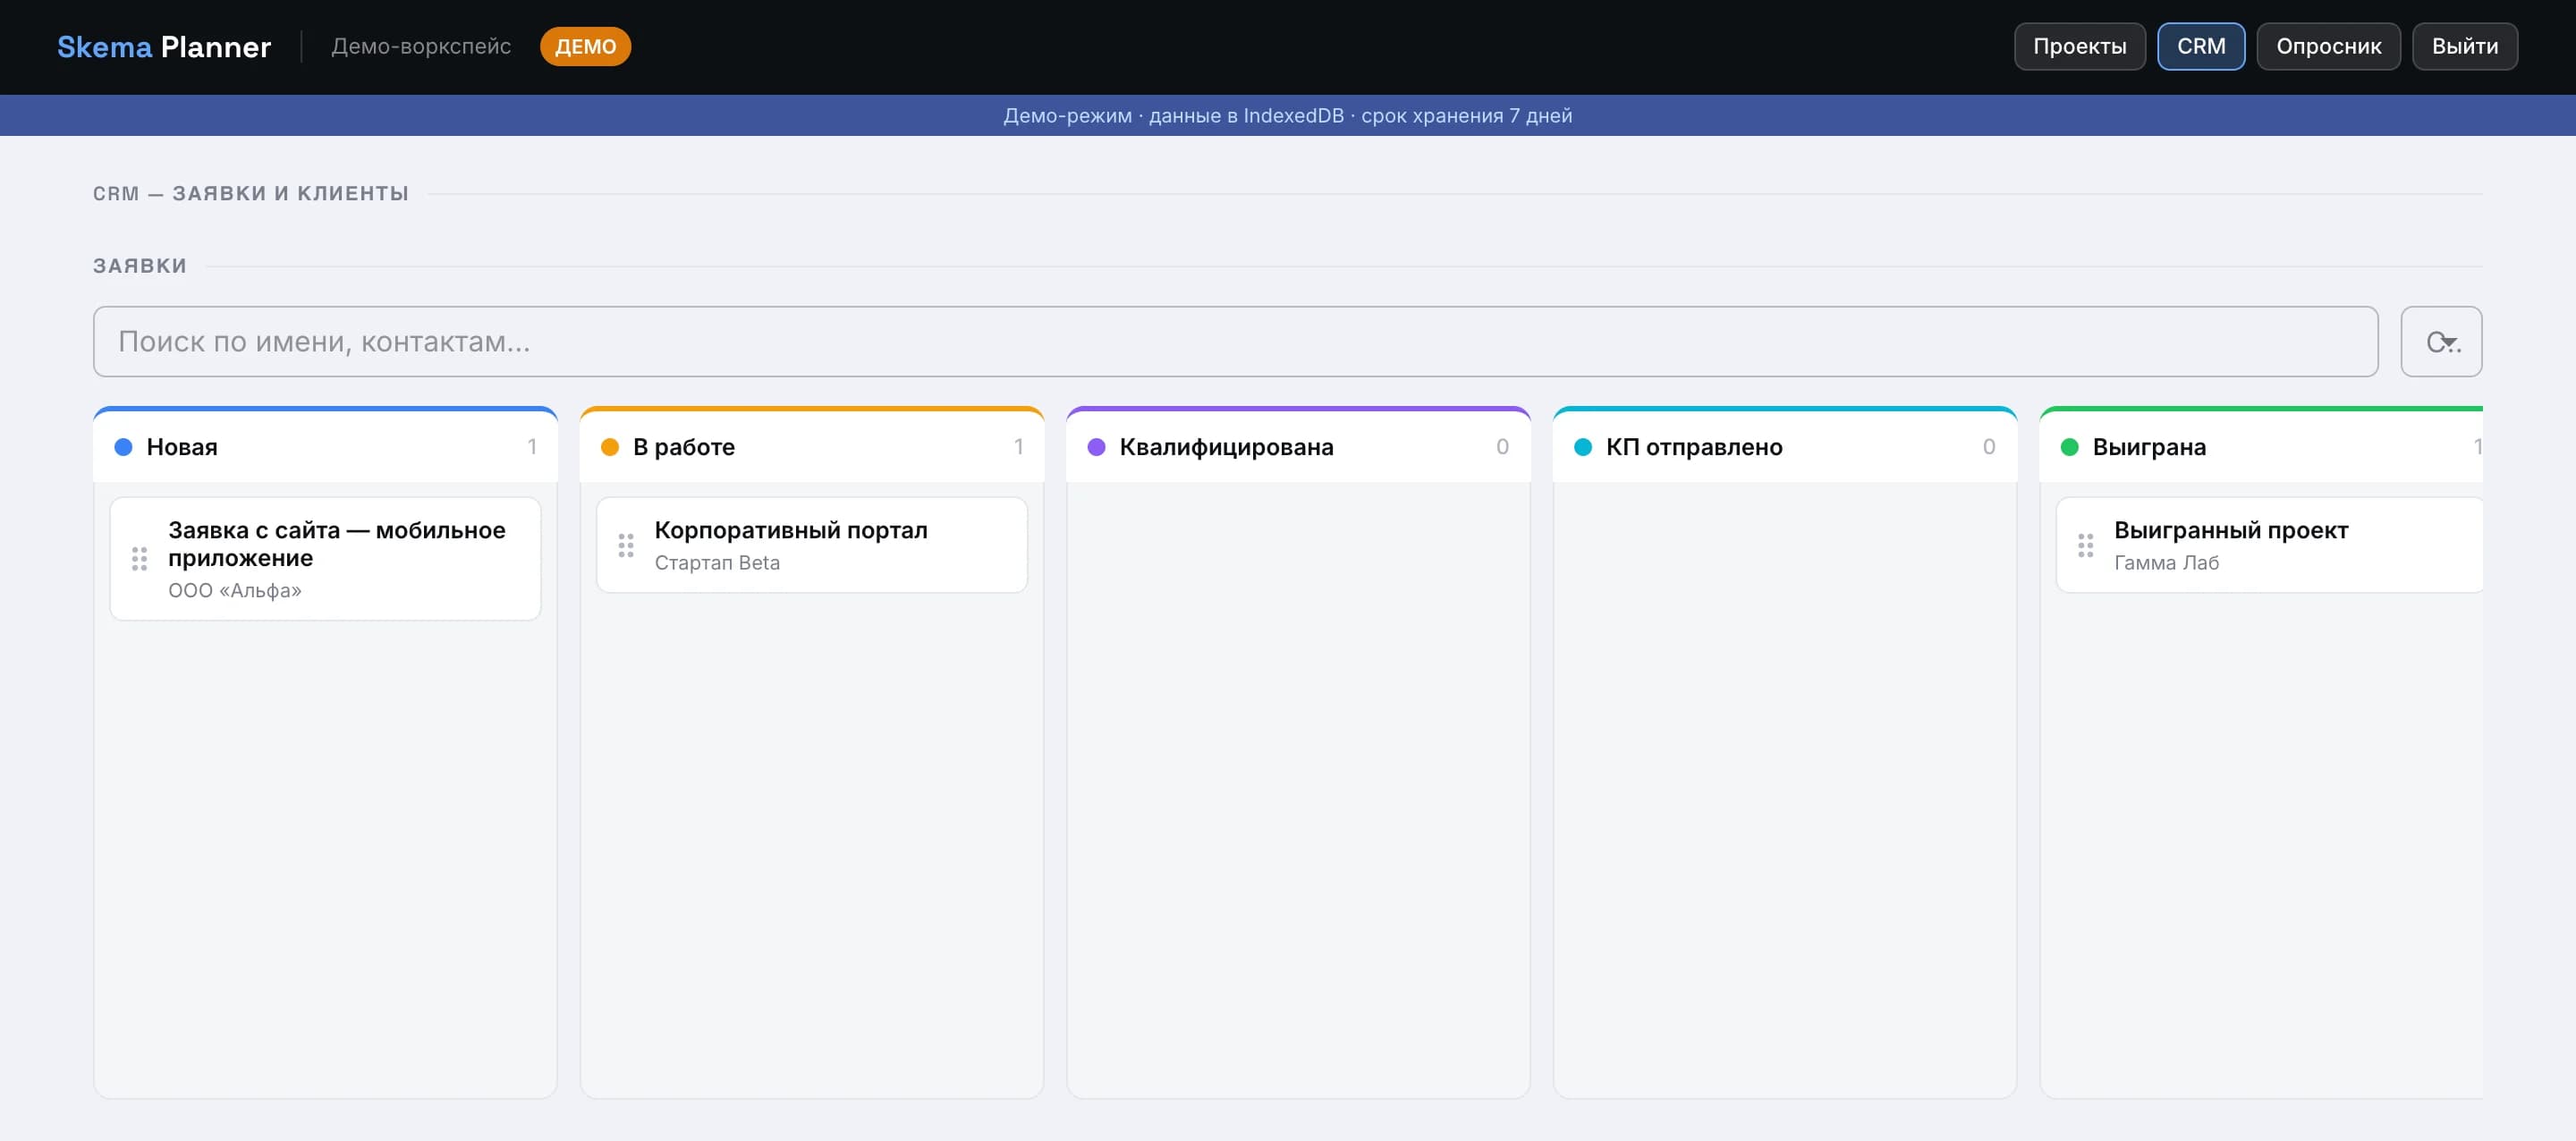Click the ООО «Альфа» client name
This screenshot has width=2576, height=1141.
click(235, 591)
